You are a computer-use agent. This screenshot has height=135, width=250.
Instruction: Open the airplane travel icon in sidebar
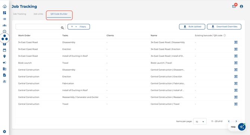[4, 81]
